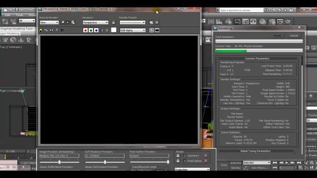317x178 pixels.
Task: Open Rendered Frame Window toolbar icon
Action: click(280, 21)
